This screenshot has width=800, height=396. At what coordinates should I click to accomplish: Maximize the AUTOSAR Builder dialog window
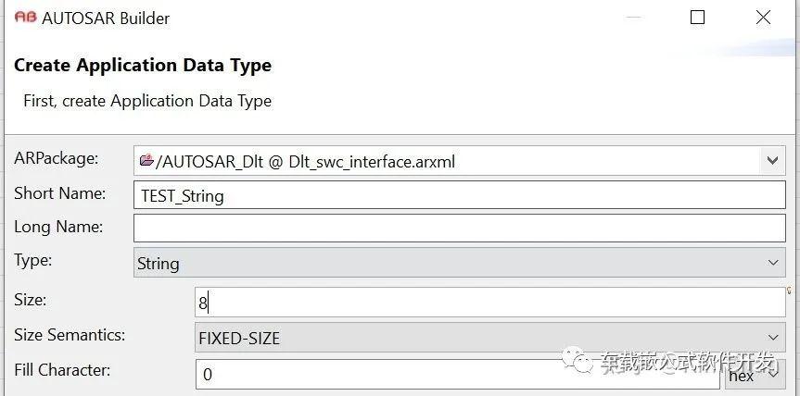click(697, 18)
